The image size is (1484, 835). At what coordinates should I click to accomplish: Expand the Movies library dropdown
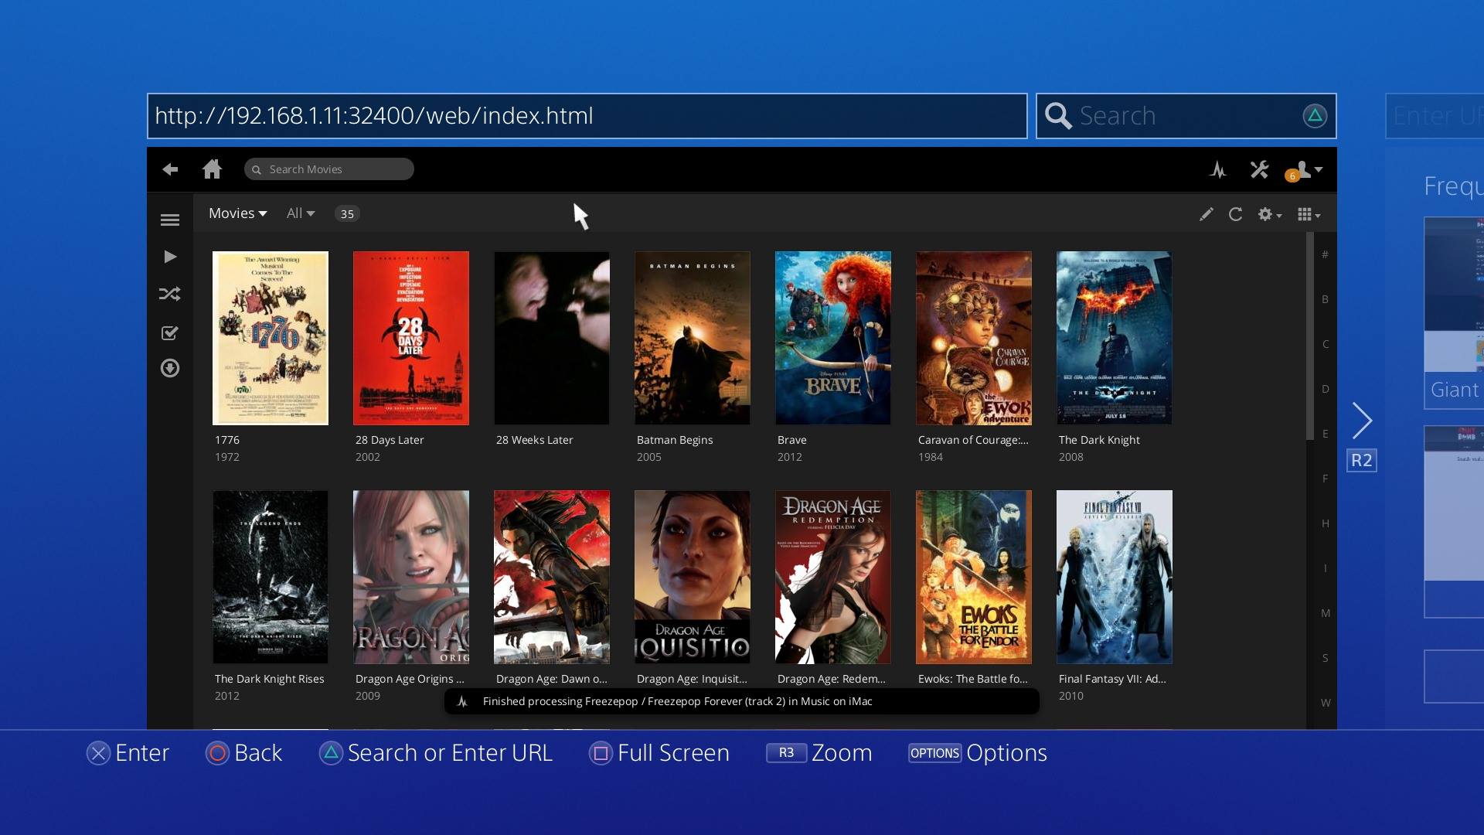pyautogui.click(x=237, y=213)
